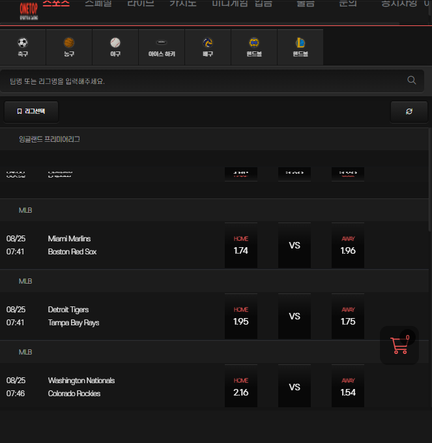
Task: Click 08/25 date of Detroit Tigers match
Action: 16,310
